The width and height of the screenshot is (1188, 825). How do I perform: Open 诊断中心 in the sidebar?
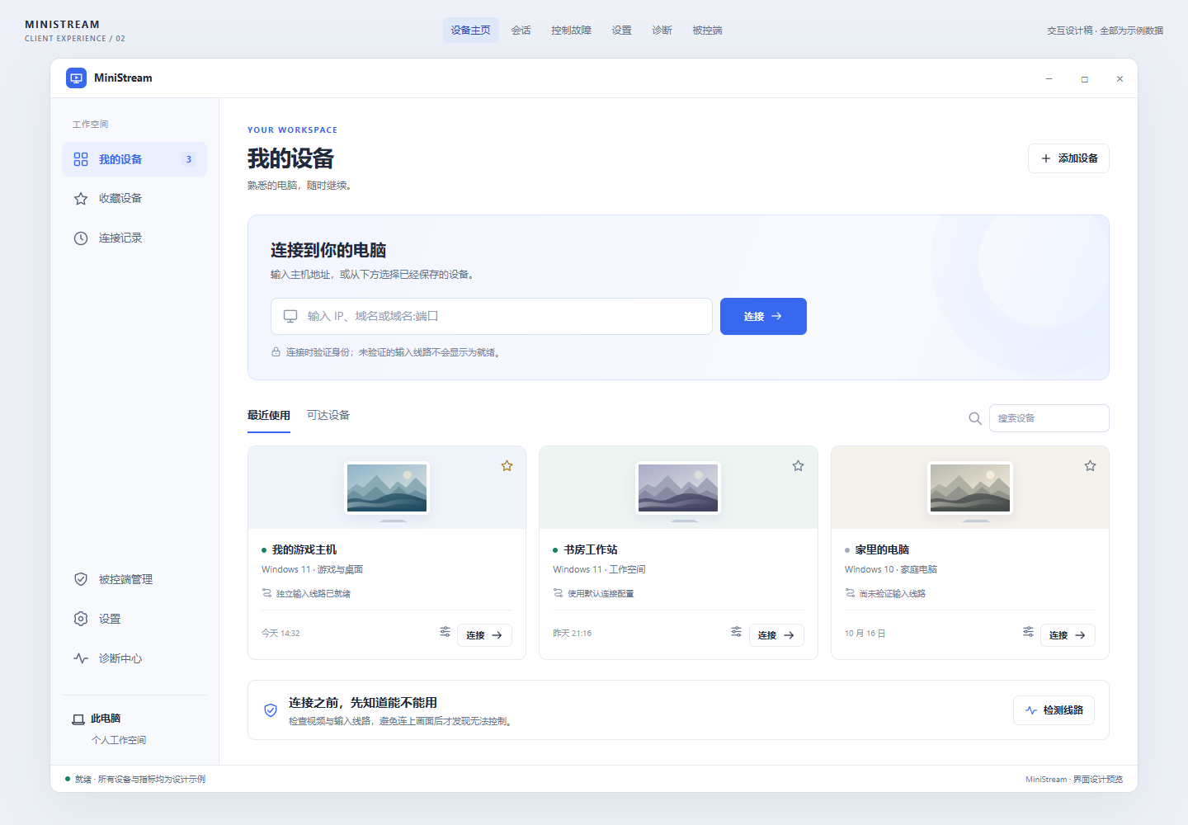[x=134, y=658]
